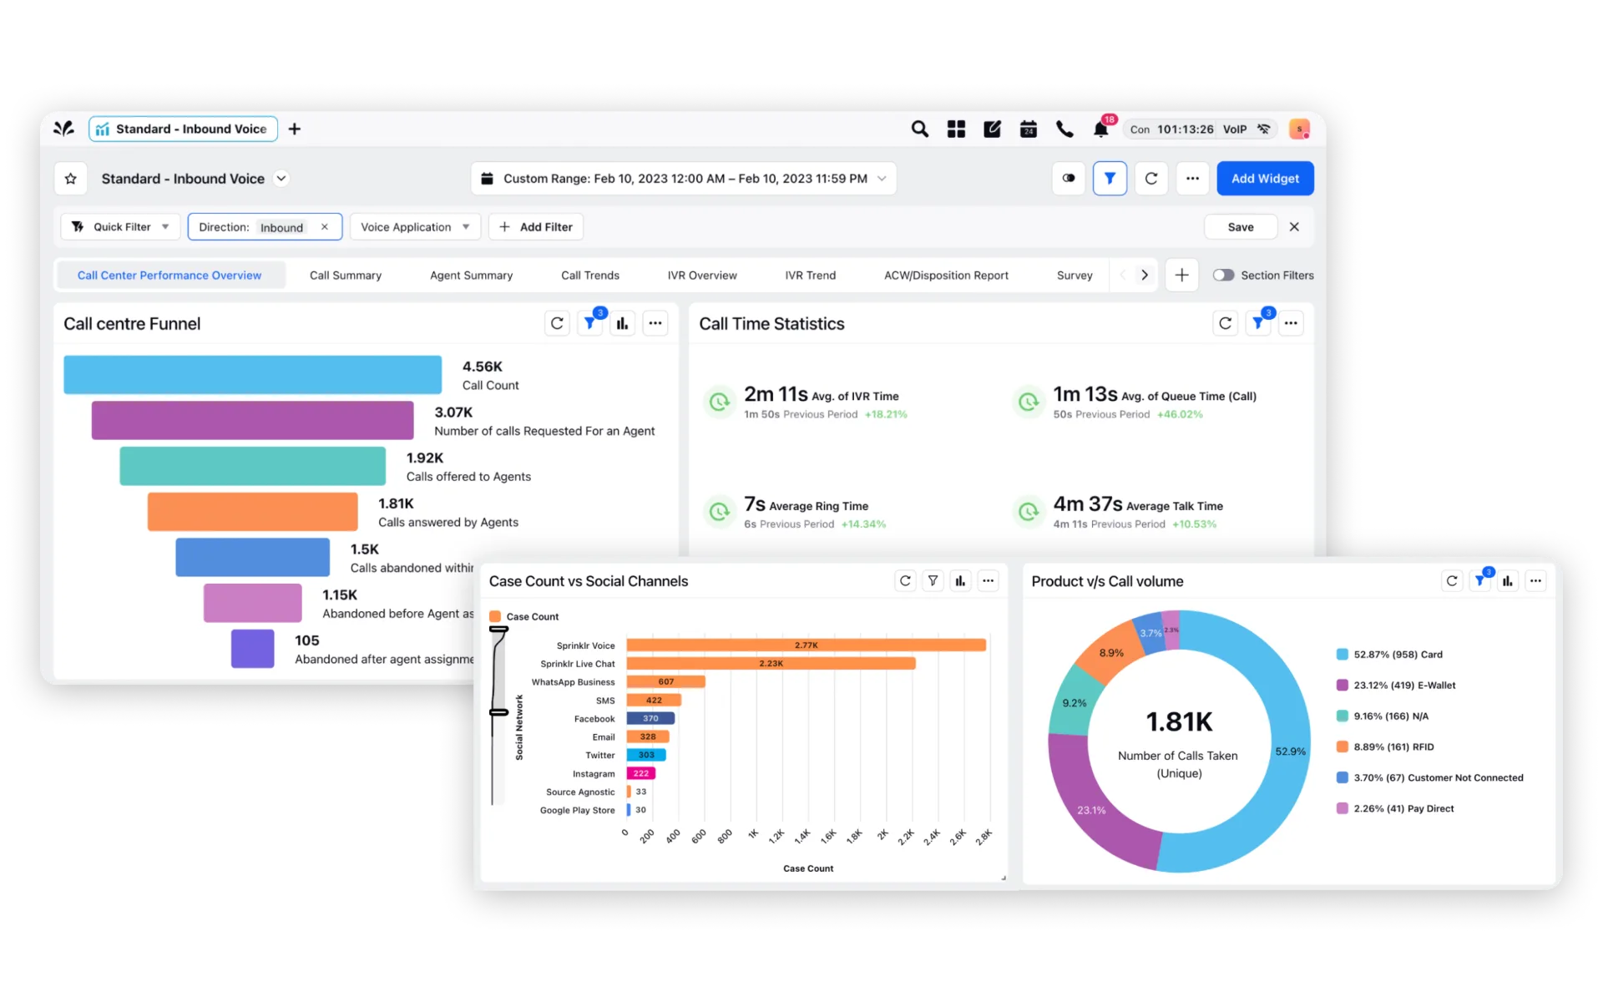Click the filter icon on Call Time Statistics
The image size is (1603, 1002).
click(1258, 323)
